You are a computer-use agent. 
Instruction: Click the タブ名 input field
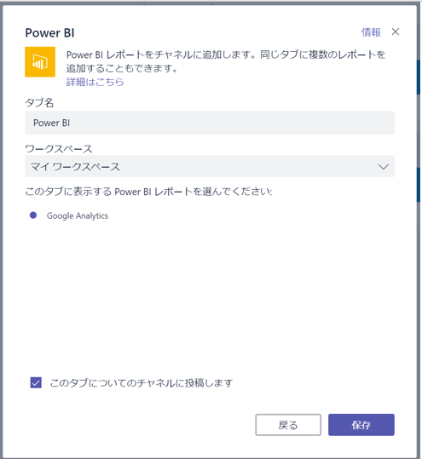[x=210, y=123]
